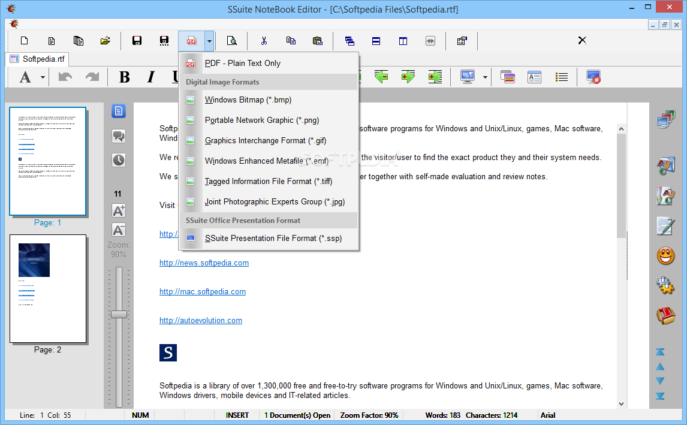This screenshot has width=687, height=425.
Task: Click the move right green arrow icon
Action: 408,77
